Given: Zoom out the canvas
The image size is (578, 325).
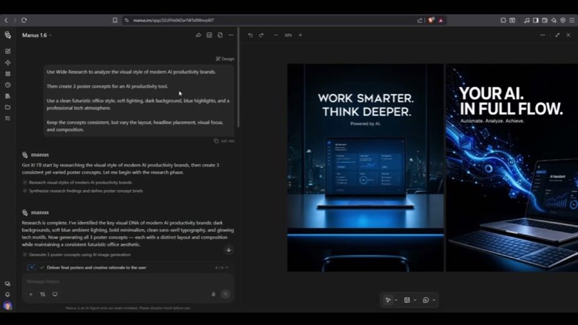Looking at the screenshot, I should 276,35.
